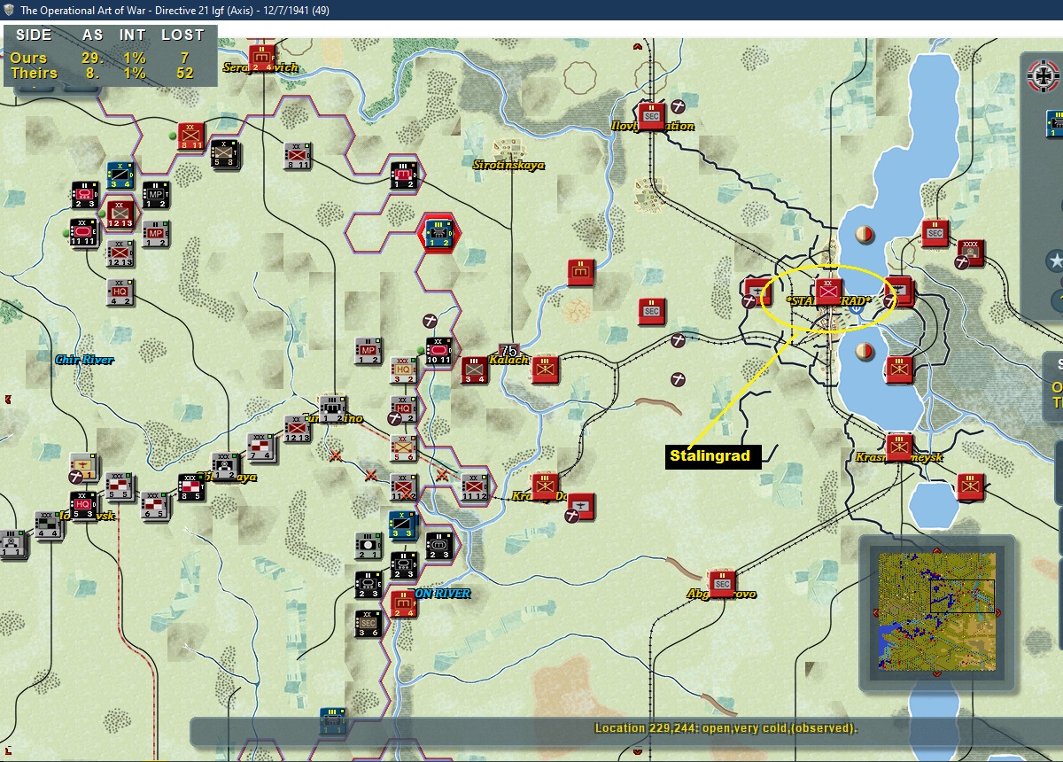Click the 75 marker at Kalach
1063x762 pixels.
pos(508,351)
